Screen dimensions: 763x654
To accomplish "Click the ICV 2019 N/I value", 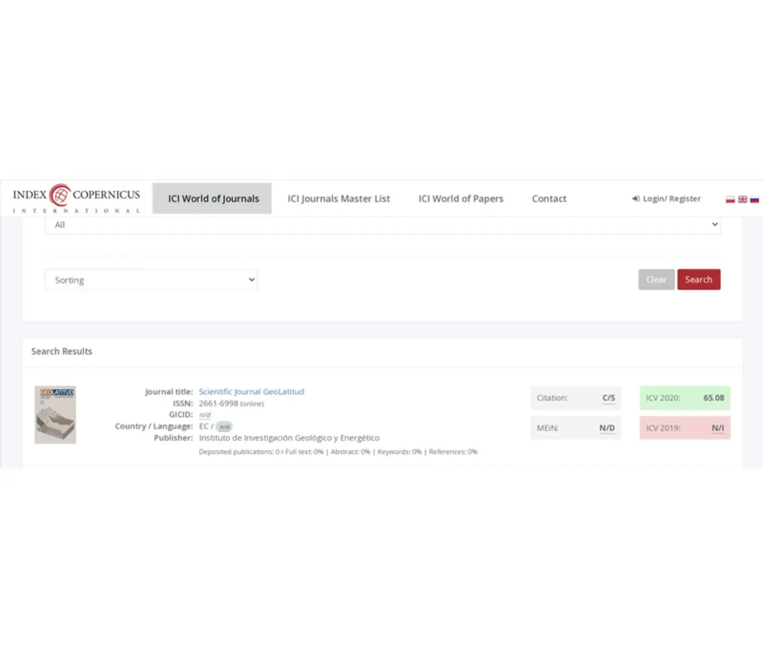I will pyautogui.click(x=718, y=428).
